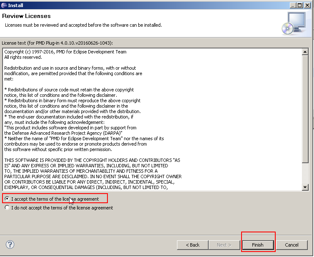Image resolution: width=314 pixels, height=257 pixels.
Task: Click "Licenses must be reviewed and accepted" text
Action: tap(83, 25)
